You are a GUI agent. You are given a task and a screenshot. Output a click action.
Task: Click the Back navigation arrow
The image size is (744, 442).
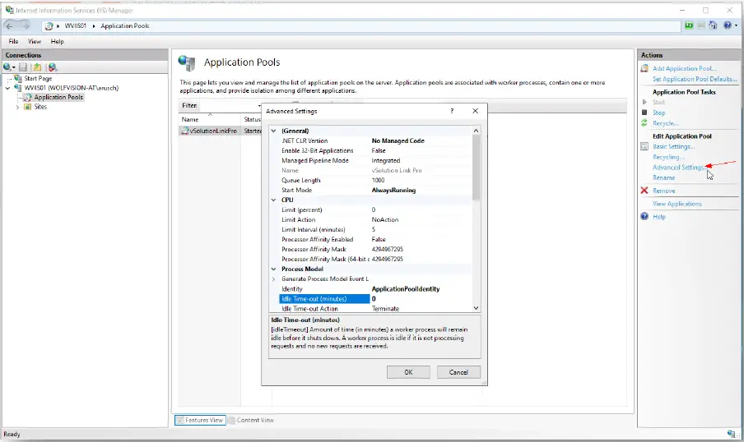pos(11,26)
